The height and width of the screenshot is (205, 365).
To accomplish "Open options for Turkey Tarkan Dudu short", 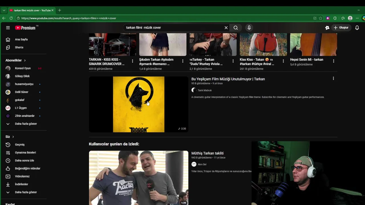I will 233,61.
